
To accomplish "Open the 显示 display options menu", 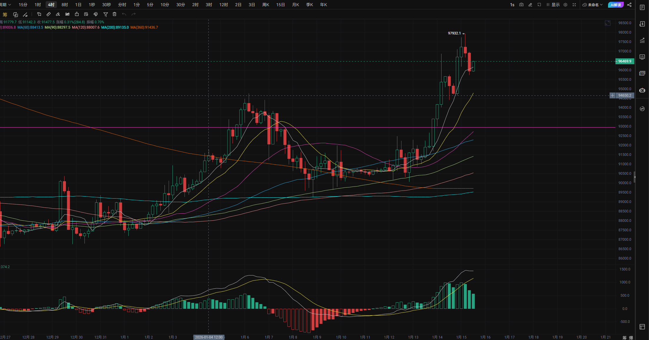I will [553, 5].
